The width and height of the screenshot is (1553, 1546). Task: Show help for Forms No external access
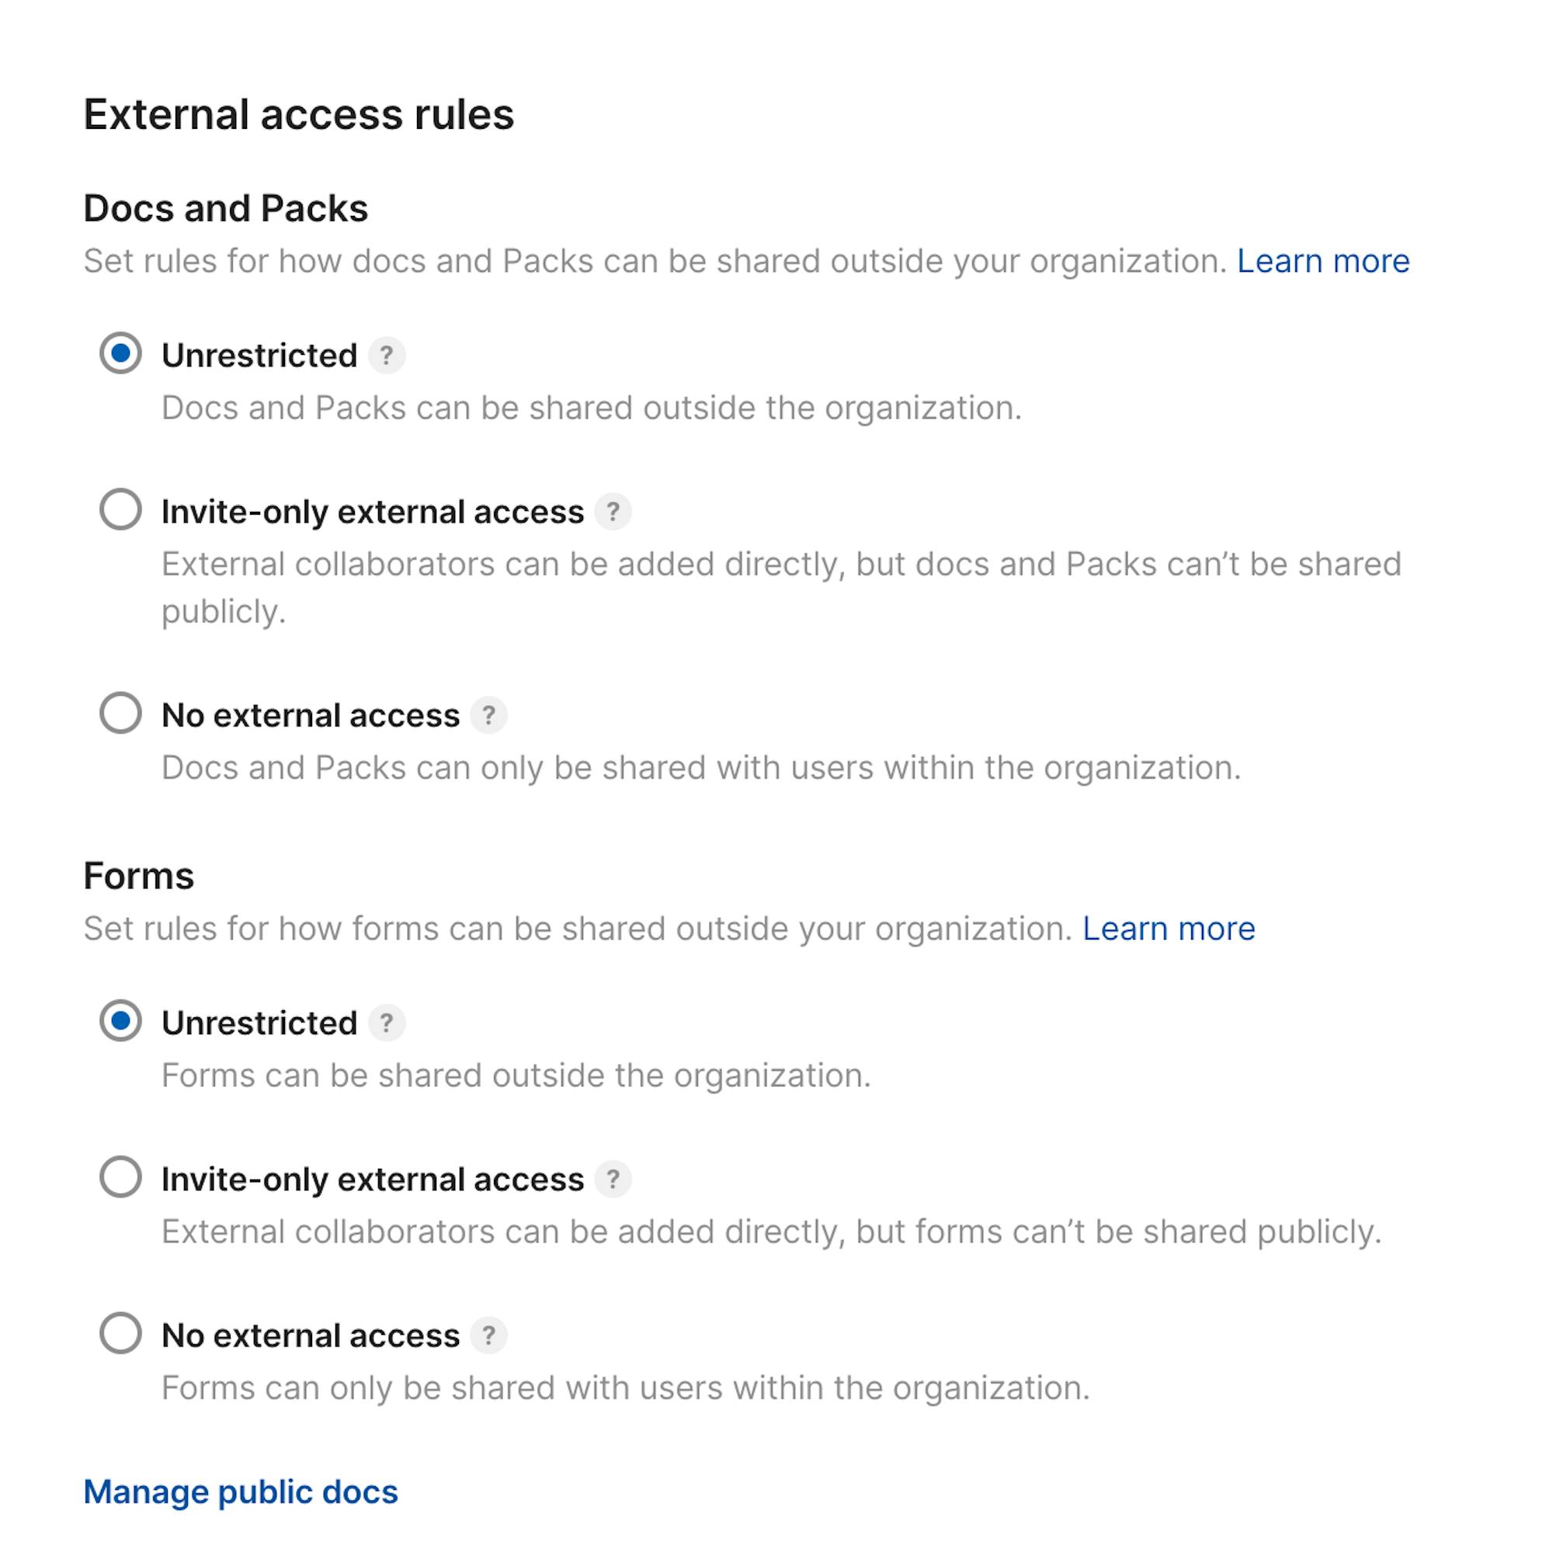tap(488, 1335)
